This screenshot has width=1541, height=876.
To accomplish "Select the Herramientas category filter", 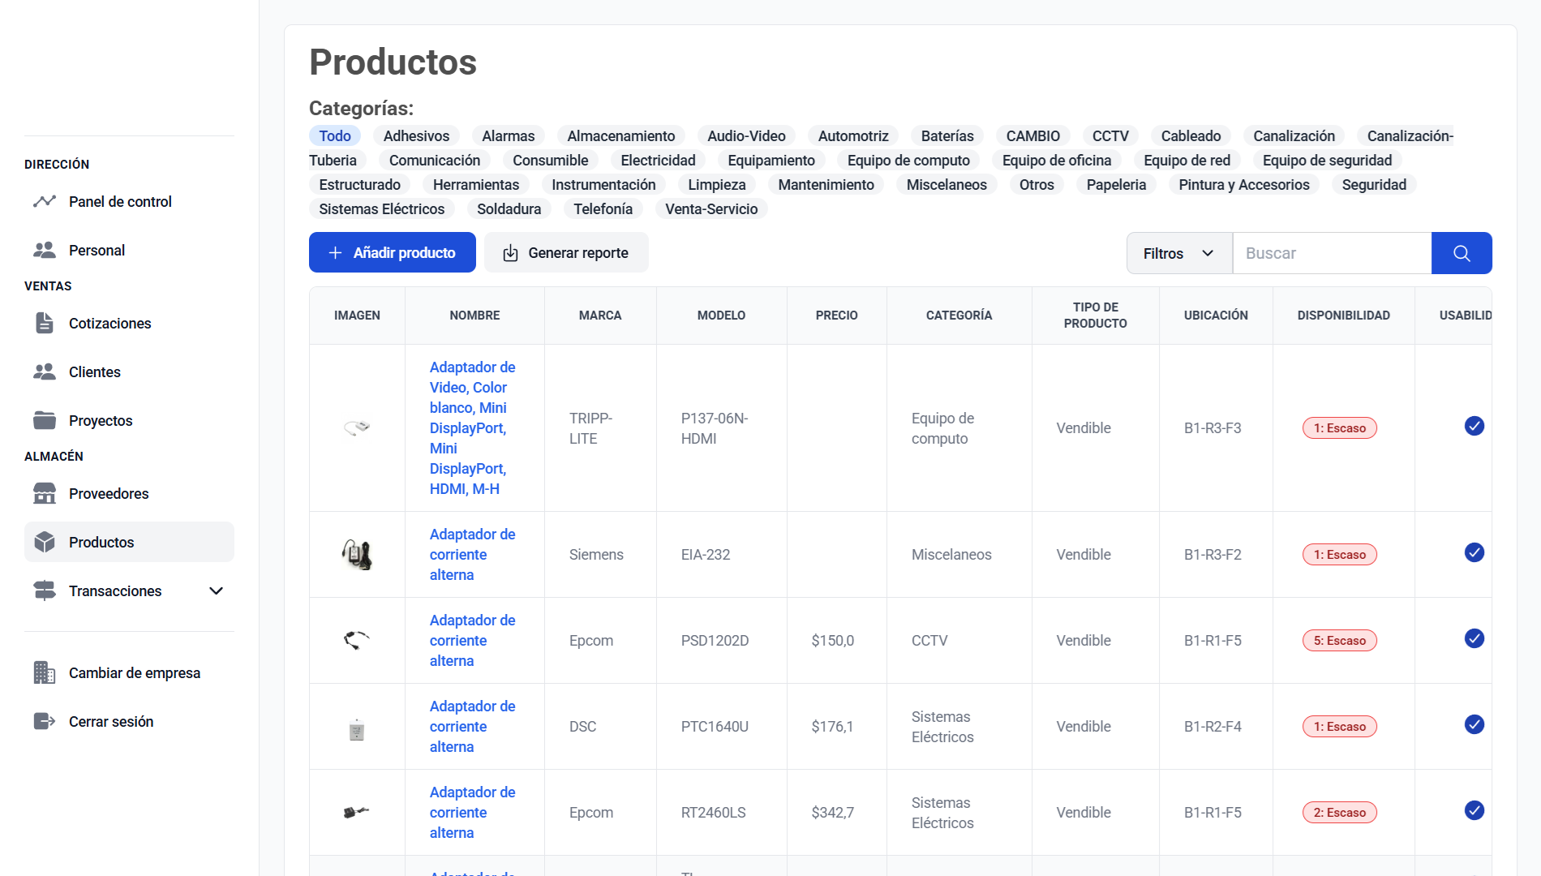I will 475,185.
